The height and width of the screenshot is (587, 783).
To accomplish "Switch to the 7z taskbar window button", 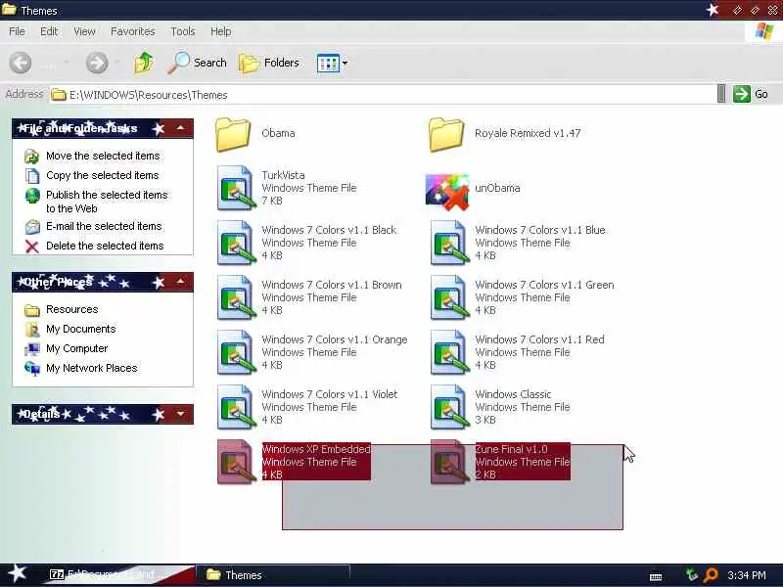I will [x=119, y=575].
